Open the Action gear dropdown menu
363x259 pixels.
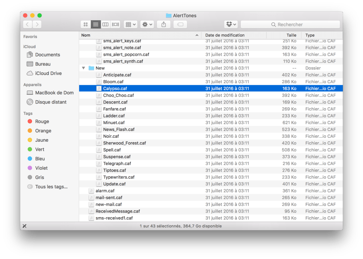tap(147, 25)
